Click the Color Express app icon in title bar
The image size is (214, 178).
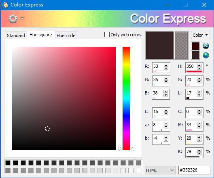pyautogui.click(x=5, y=5)
